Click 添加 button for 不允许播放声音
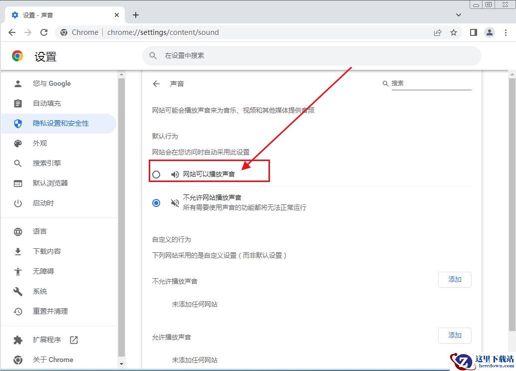 click(455, 280)
